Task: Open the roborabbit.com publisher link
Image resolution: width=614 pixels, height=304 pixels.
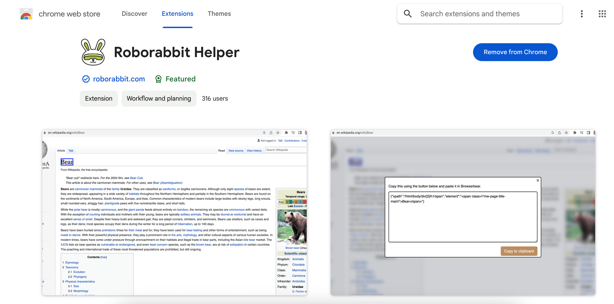Action: click(x=119, y=79)
